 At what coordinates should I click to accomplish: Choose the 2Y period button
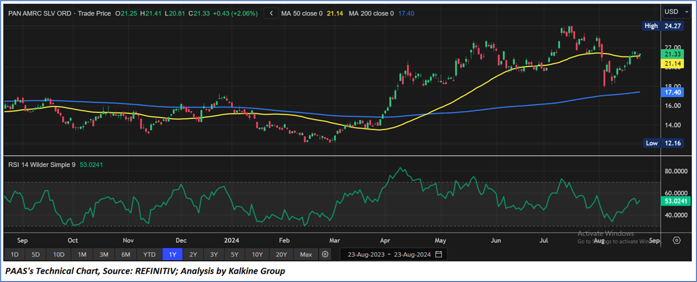193,254
